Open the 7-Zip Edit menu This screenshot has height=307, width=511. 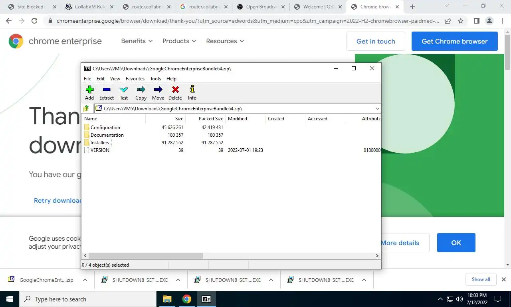click(101, 79)
